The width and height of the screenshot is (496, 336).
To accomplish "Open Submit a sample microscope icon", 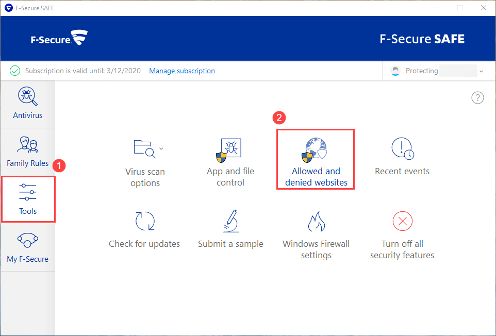I will [x=230, y=221].
